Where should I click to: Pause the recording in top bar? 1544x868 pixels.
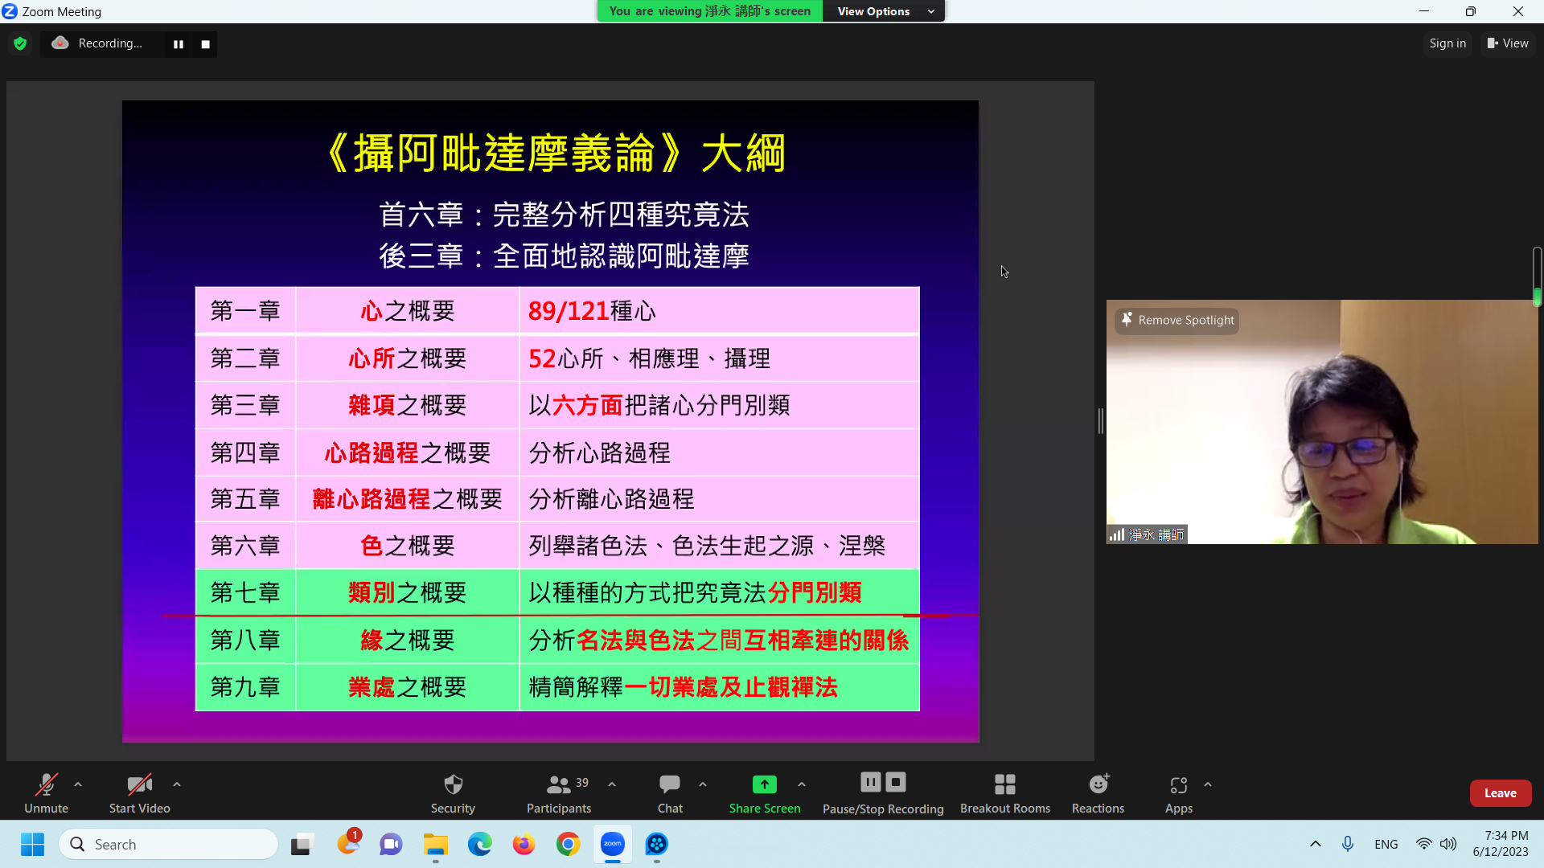(x=179, y=44)
